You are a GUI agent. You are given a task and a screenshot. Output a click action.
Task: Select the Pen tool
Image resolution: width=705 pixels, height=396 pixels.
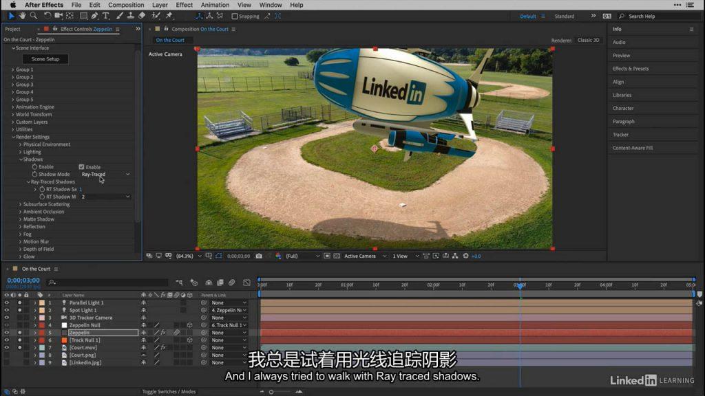point(94,16)
